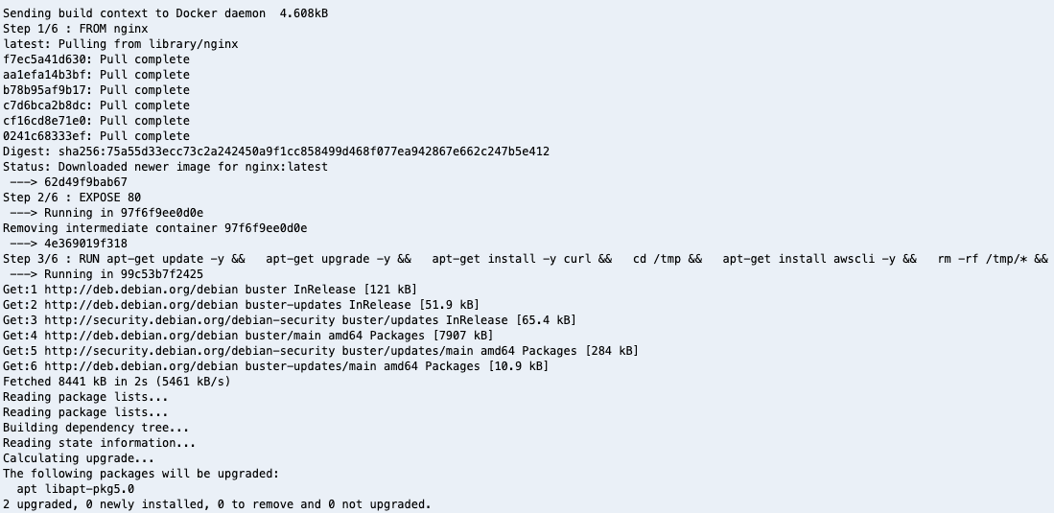
Task: Click the "Sending build context to Docker daemon" line
Action: pyautogui.click(x=165, y=13)
